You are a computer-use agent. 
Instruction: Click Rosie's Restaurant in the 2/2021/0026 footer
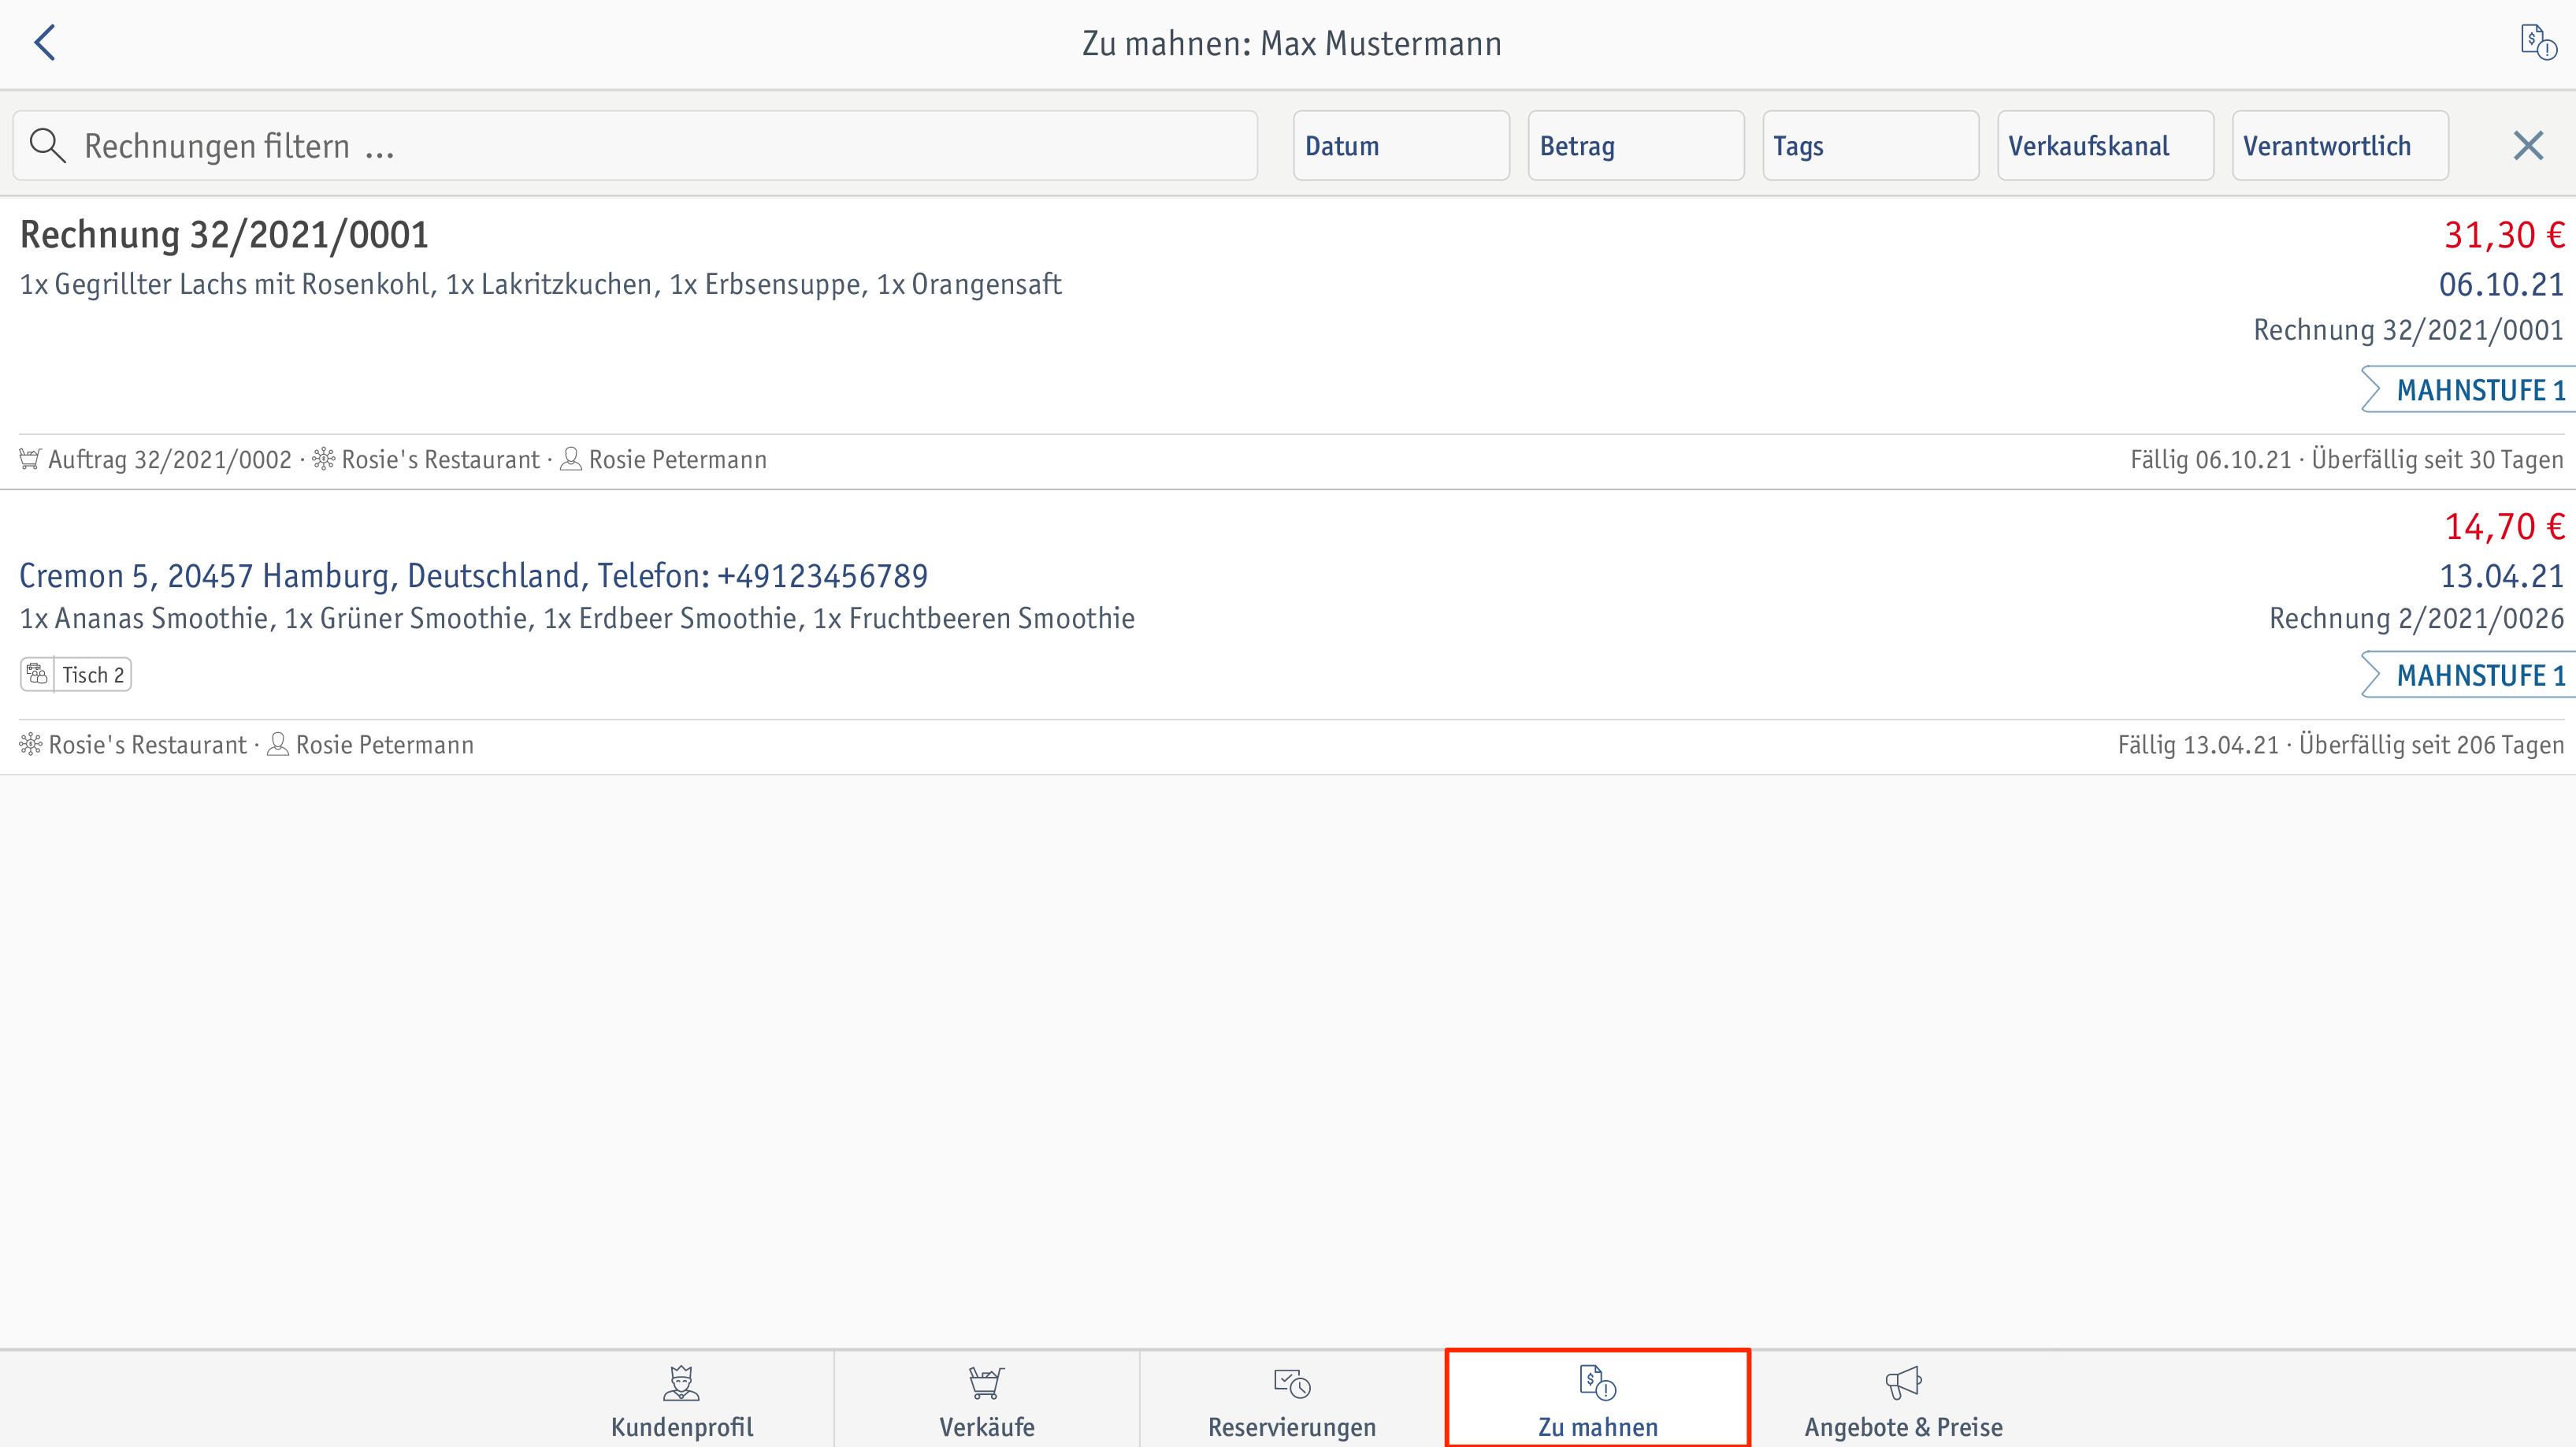pos(147,745)
